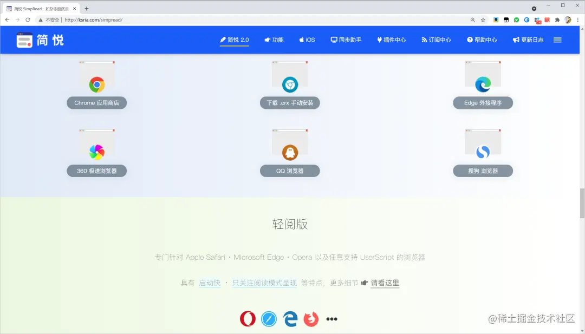Select the 360 极速浏览器 option

(96, 171)
